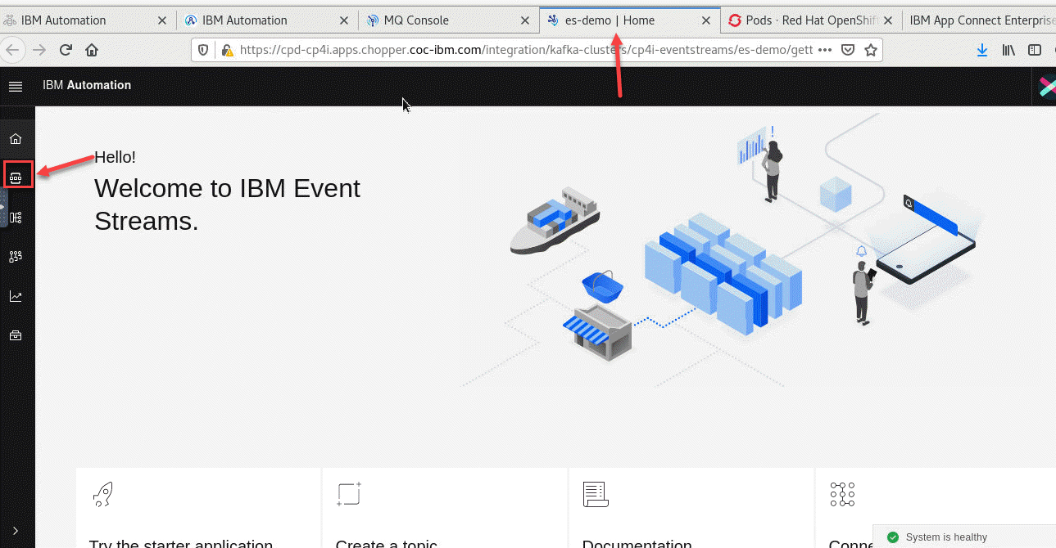Open the Monitoring chart icon in sidebar
This screenshot has width=1056, height=548.
click(16, 296)
